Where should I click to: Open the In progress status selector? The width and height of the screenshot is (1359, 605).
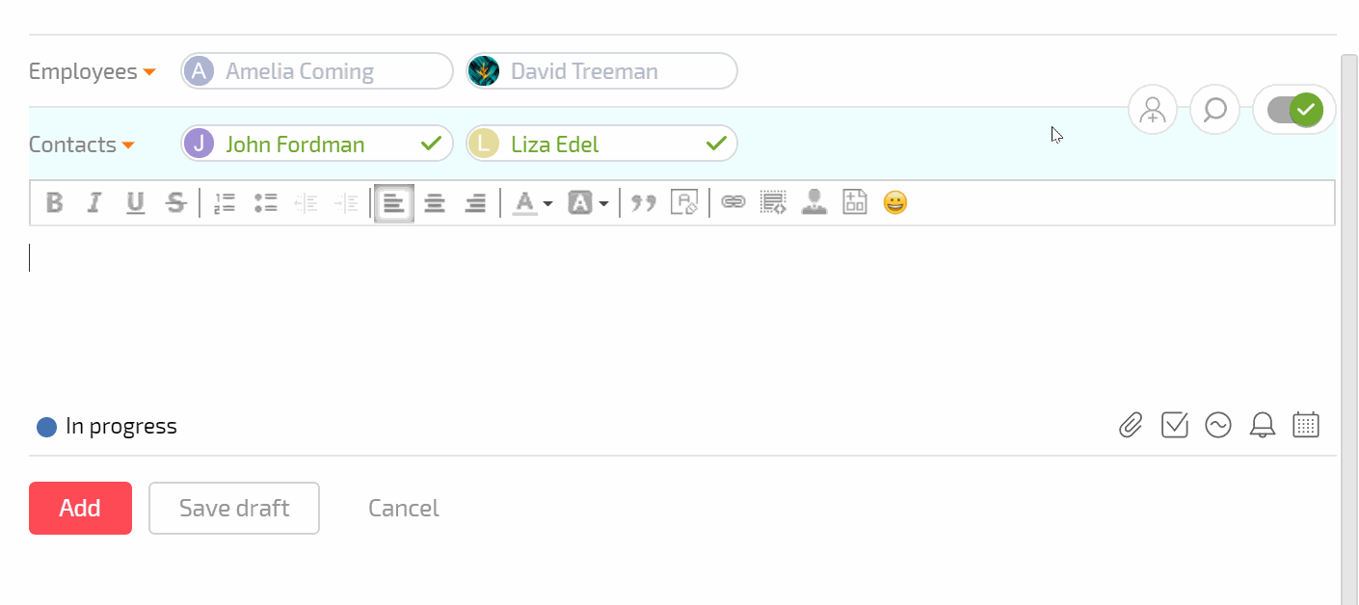click(x=107, y=426)
